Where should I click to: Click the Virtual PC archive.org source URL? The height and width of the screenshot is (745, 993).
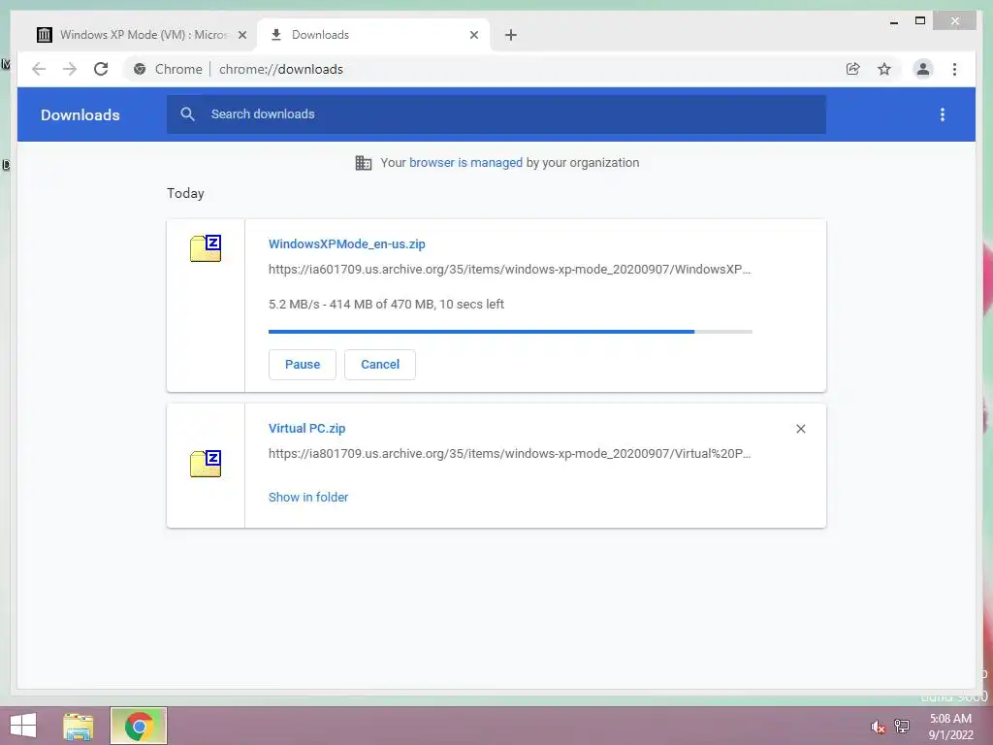pyautogui.click(x=510, y=454)
